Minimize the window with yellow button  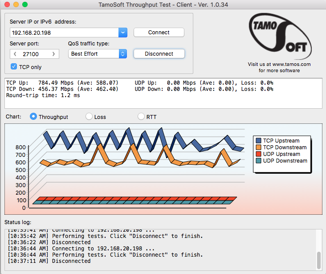[x=16, y=4]
